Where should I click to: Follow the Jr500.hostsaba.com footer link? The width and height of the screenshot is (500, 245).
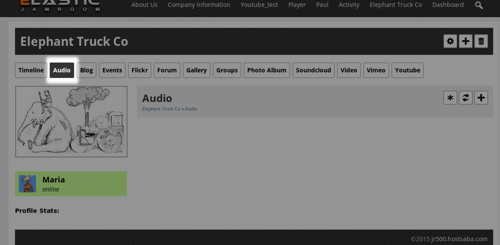pos(459,239)
